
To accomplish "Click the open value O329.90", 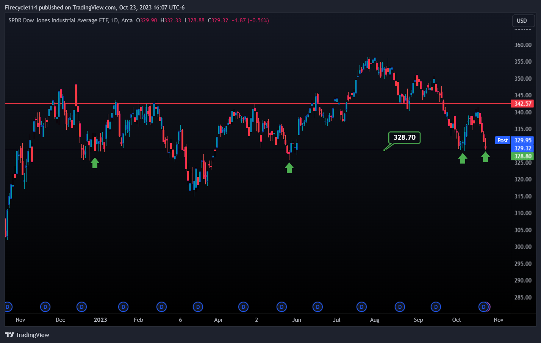I will (x=147, y=20).
